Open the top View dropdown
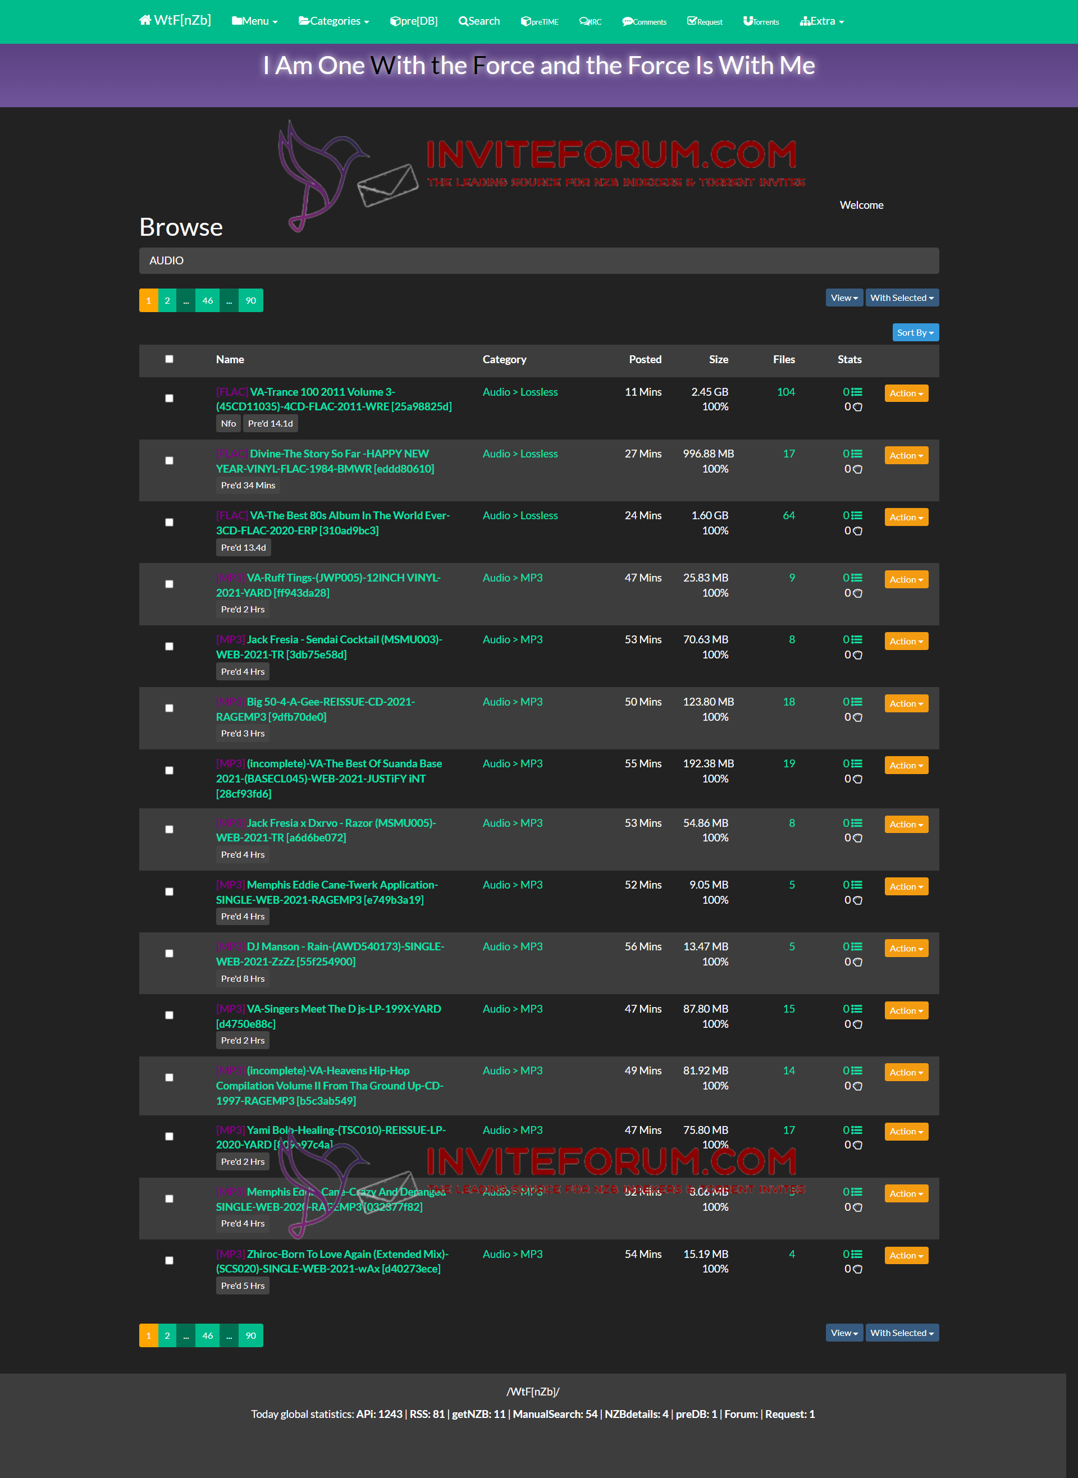 (844, 298)
